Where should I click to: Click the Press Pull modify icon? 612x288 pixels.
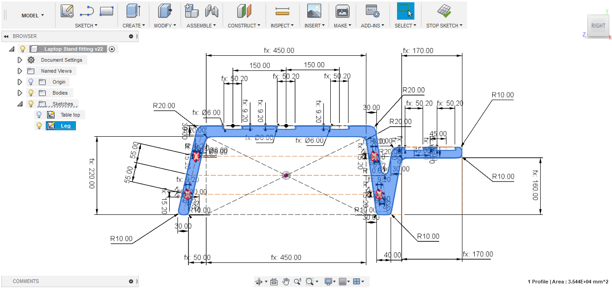point(165,11)
